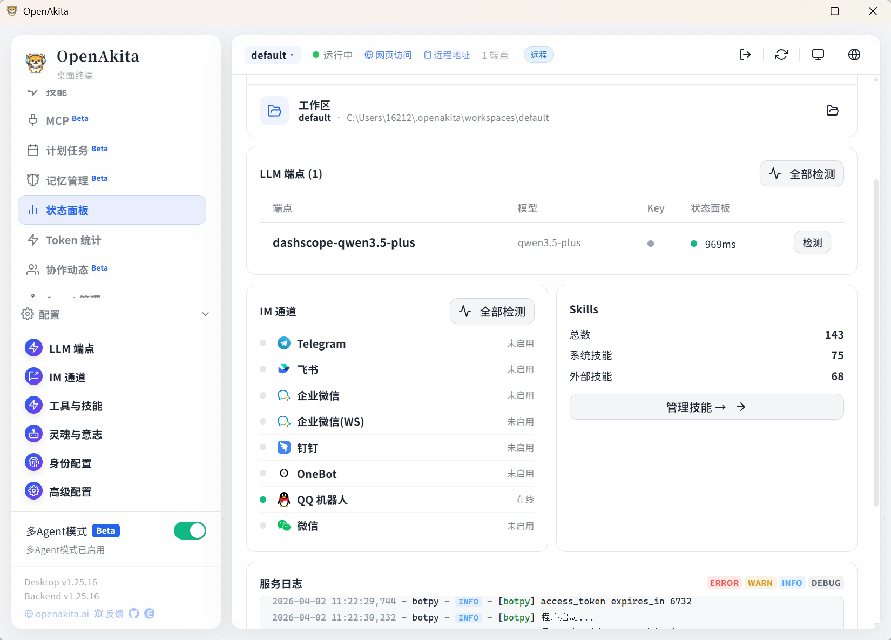Viewport: 891px width, 640px height.
Task: Click the 身份配置 fingerprint icon
Action: click(33, 462)
